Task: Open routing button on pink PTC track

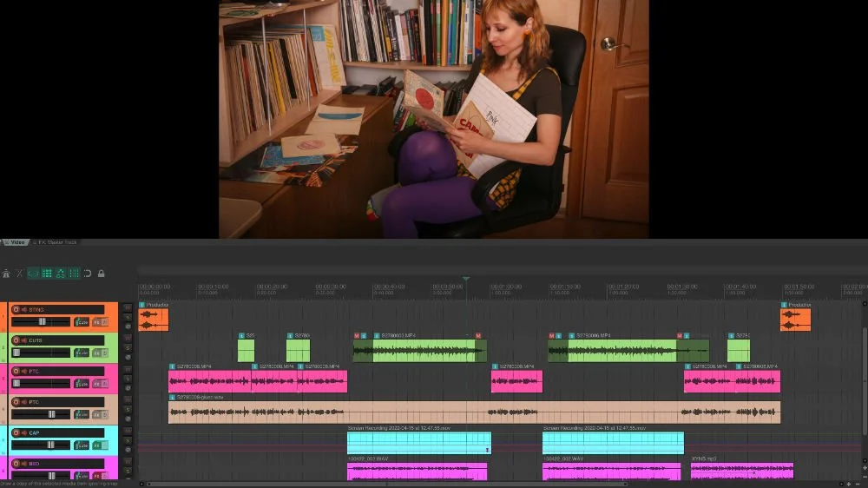Action: [x=82, y=383]
